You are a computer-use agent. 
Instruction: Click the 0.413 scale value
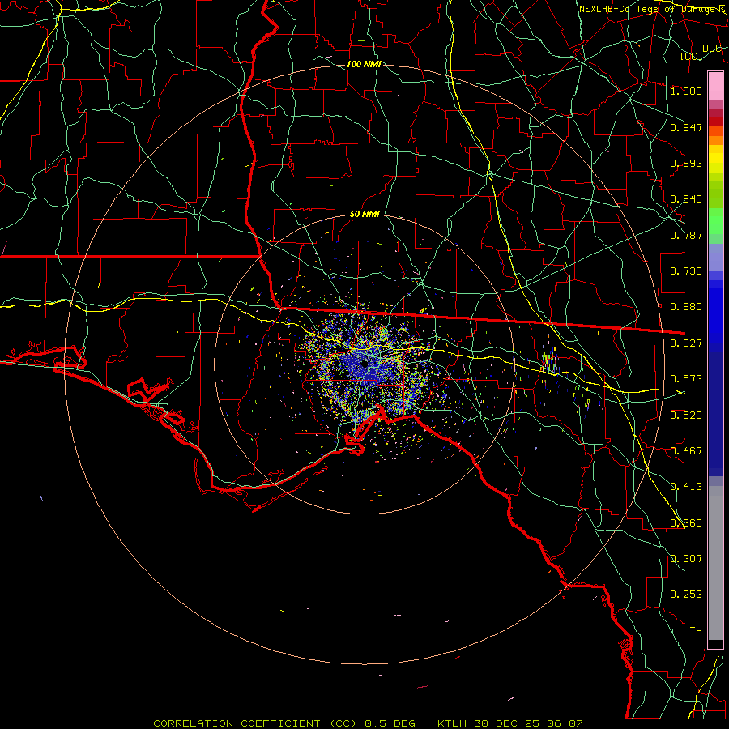(686, 487)
